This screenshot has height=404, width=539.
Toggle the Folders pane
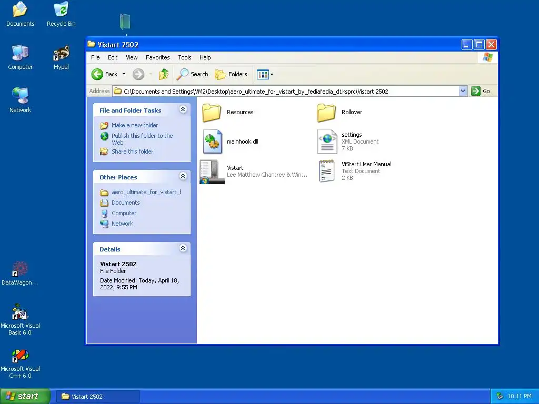click(x=231, y=74)
